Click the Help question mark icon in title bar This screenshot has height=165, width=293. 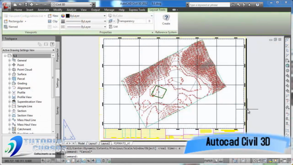[x=257, y=5]
